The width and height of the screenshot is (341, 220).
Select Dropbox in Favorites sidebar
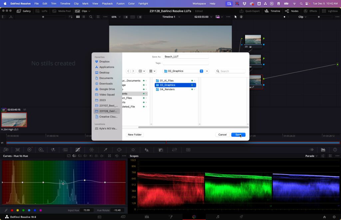click(107, 61)
